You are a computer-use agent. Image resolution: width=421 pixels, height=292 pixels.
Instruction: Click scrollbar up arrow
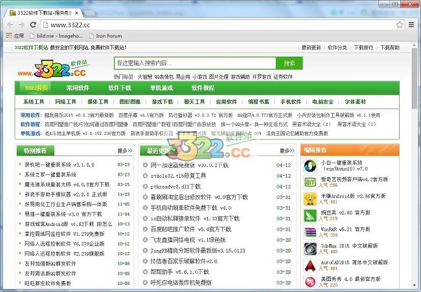click(415, 45)
